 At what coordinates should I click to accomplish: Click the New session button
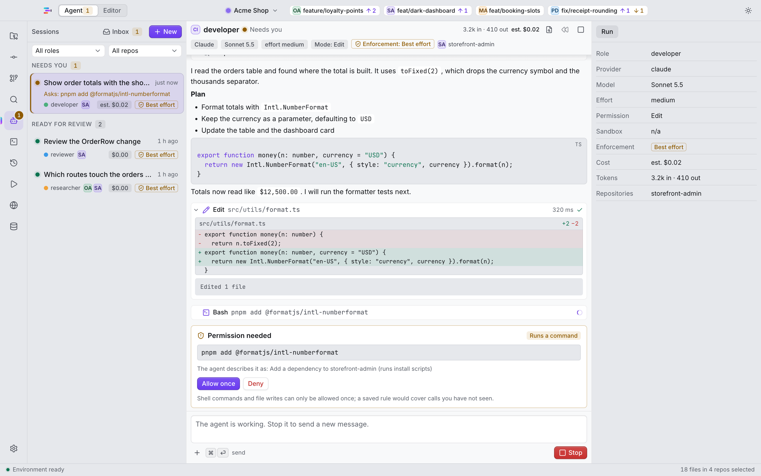tap(165, 31)
